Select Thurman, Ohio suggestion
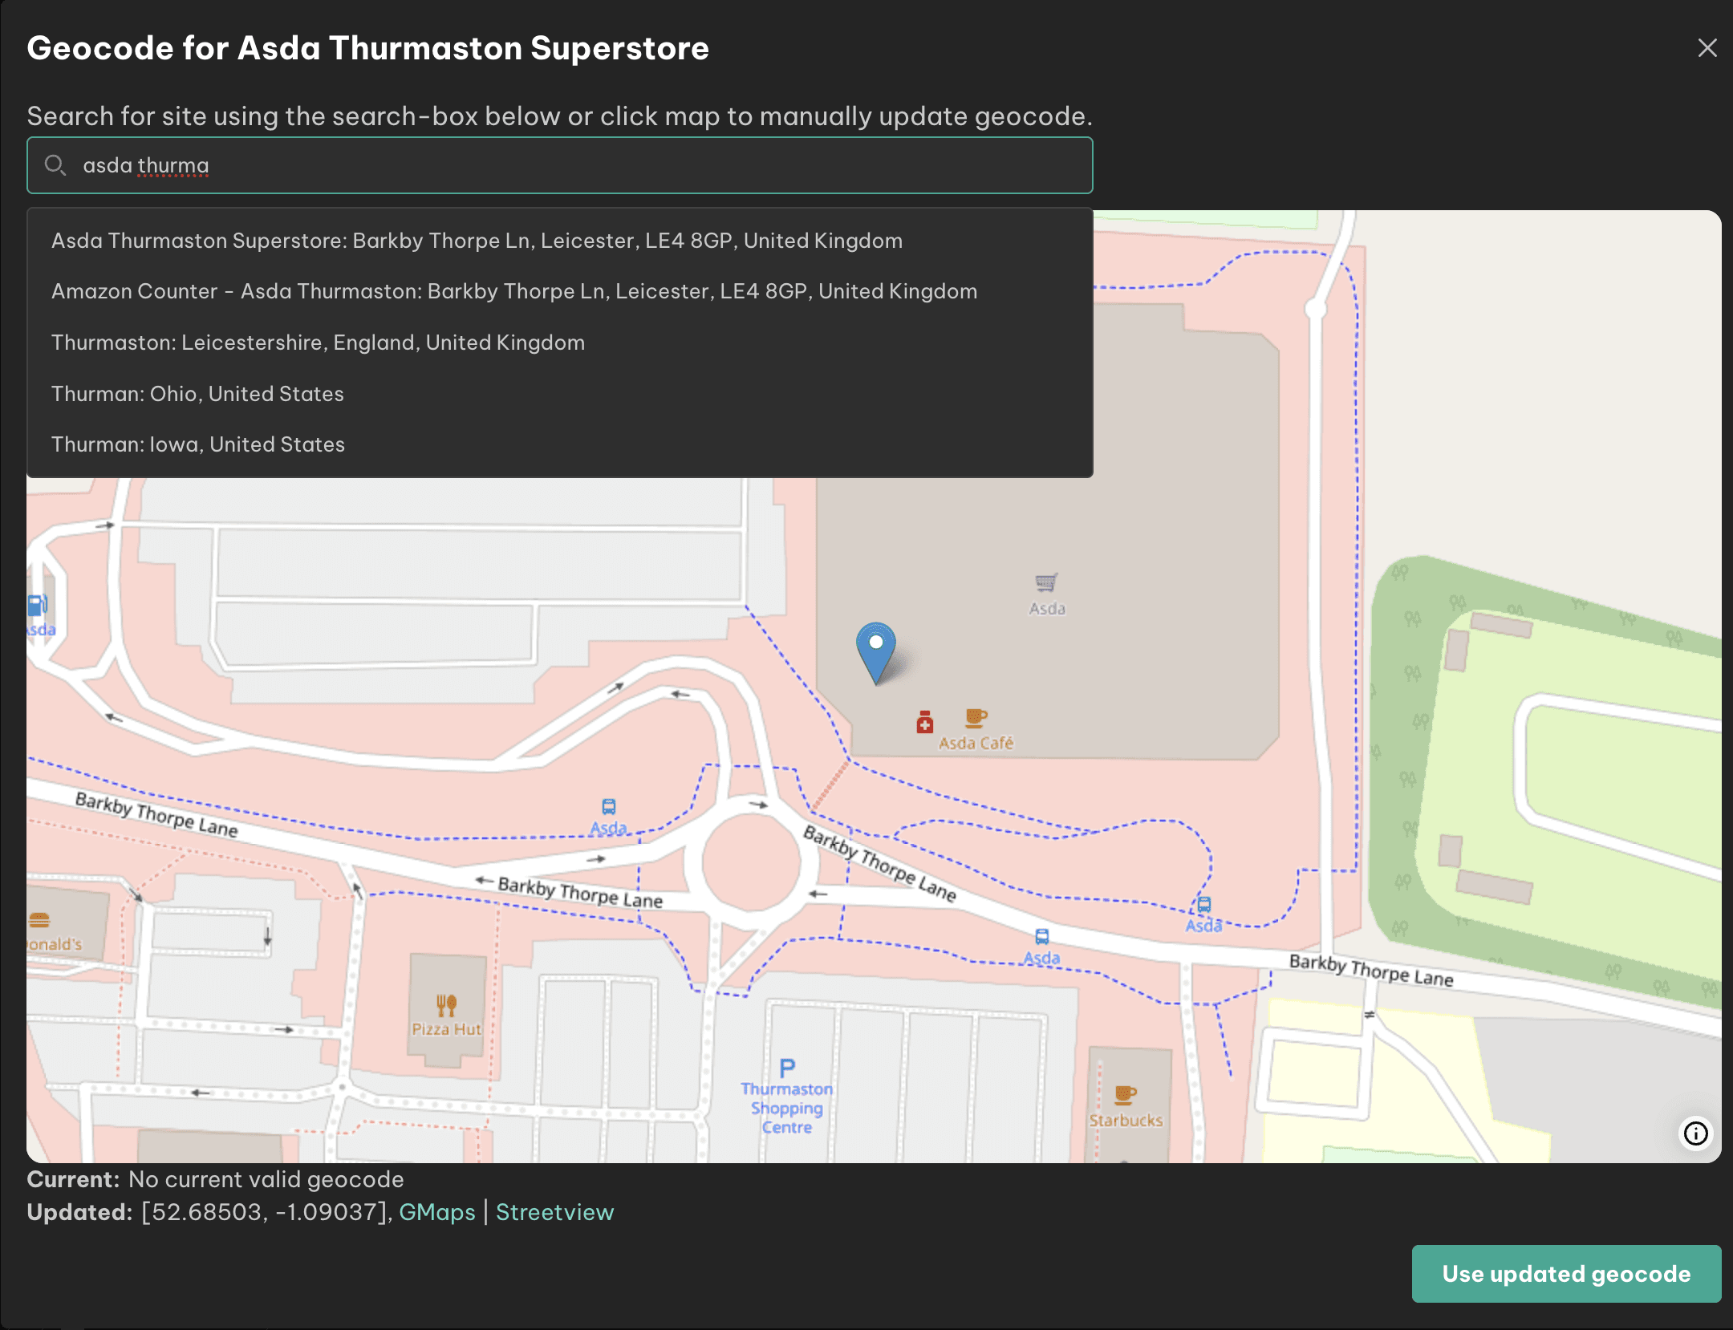 560,394
